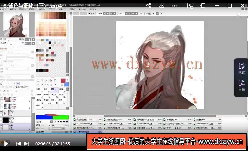Screen dimensions: 248x151
Task: Select the rectangular selection tool
Action: (x=38, y=80)
